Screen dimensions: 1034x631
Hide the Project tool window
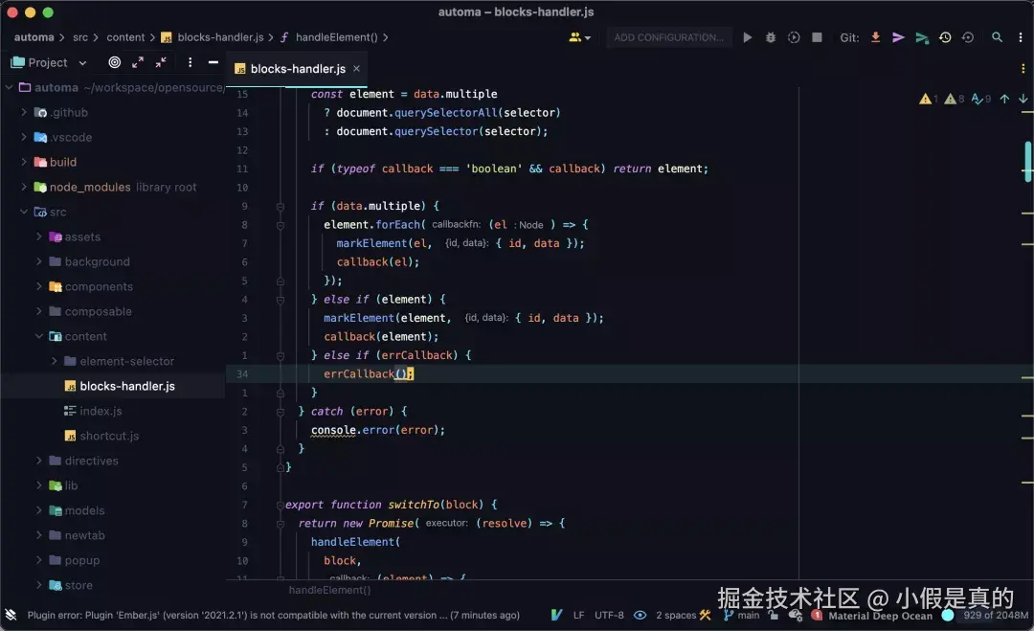coord(213,62)
